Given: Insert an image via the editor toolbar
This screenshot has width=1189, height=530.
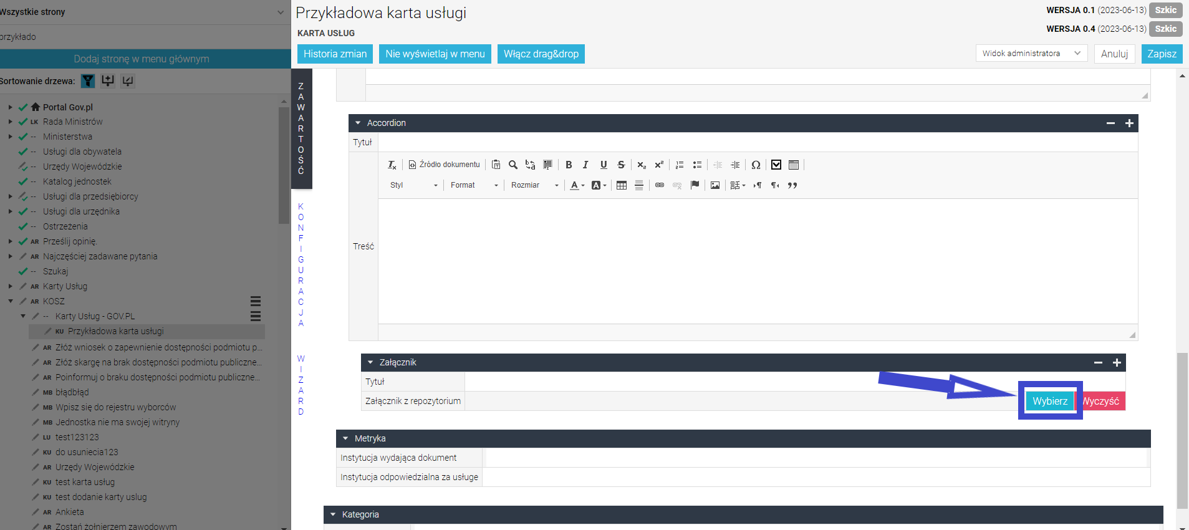Looking at the screenshot, I should [715, 185].
